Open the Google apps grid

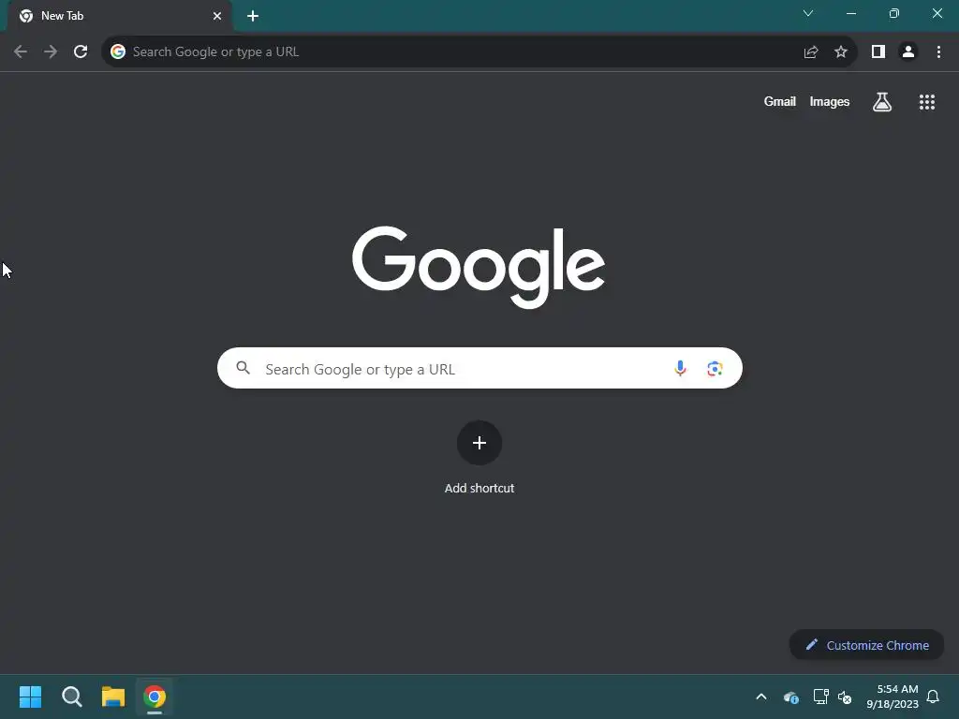(927, 102)
